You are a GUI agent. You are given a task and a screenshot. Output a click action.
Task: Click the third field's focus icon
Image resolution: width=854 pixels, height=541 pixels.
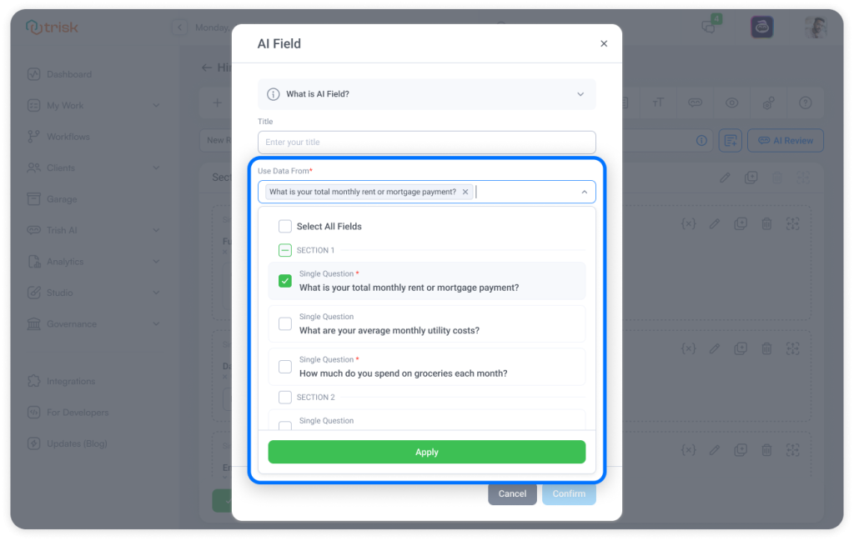[792, 450]
